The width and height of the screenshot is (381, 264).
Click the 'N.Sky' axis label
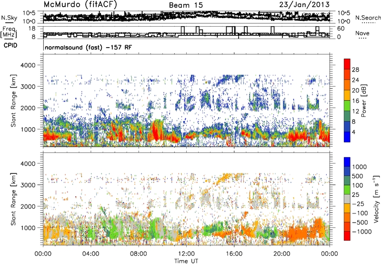9,18
